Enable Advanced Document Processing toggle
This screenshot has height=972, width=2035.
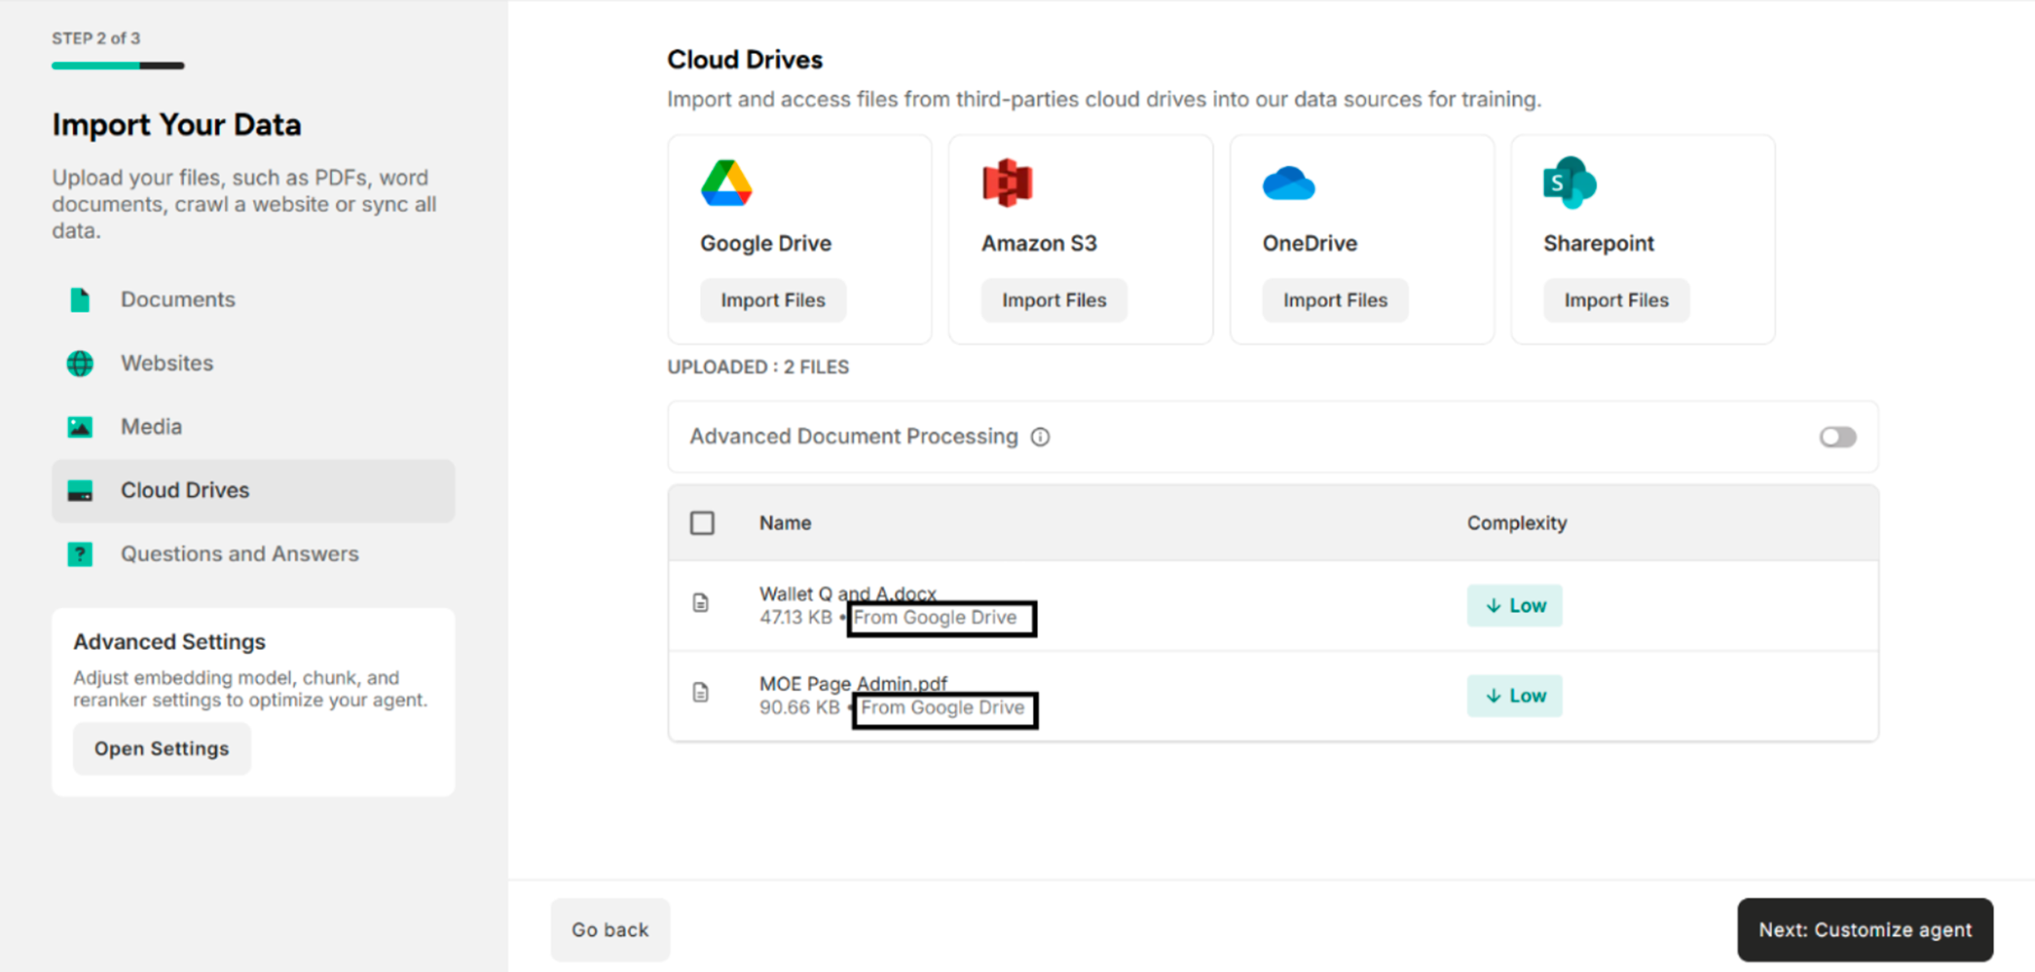1838,437
